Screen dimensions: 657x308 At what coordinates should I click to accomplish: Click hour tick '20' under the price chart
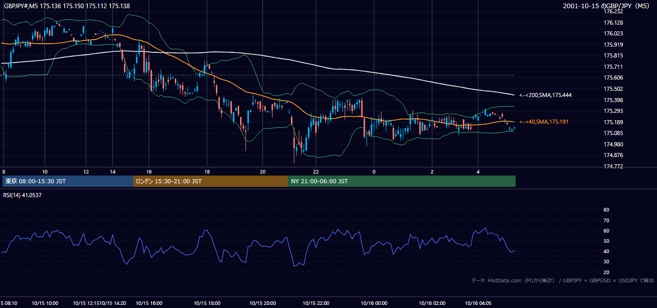pyautogui.click(x=263, y=172)
